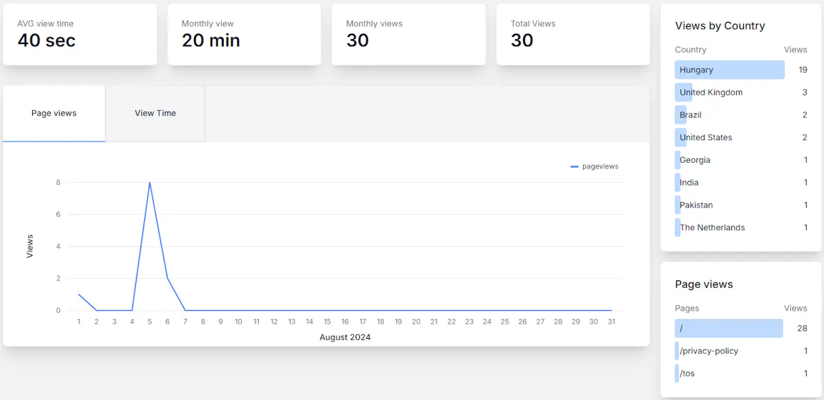Click the 31 tick on the chart axis

pos(611,322)
